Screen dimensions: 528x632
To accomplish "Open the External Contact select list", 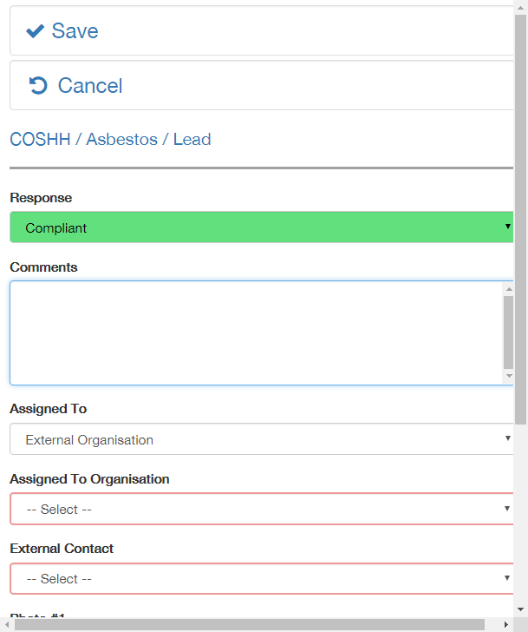I will tap(261, 578).
